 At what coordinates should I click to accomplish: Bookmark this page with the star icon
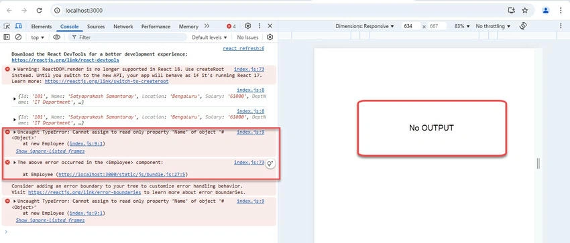coord(525,11)
